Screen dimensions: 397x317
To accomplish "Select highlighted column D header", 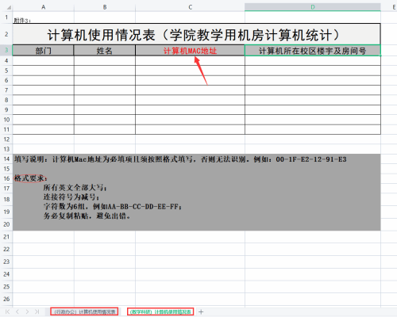I will pyautogui.click(x=313, y=7).
